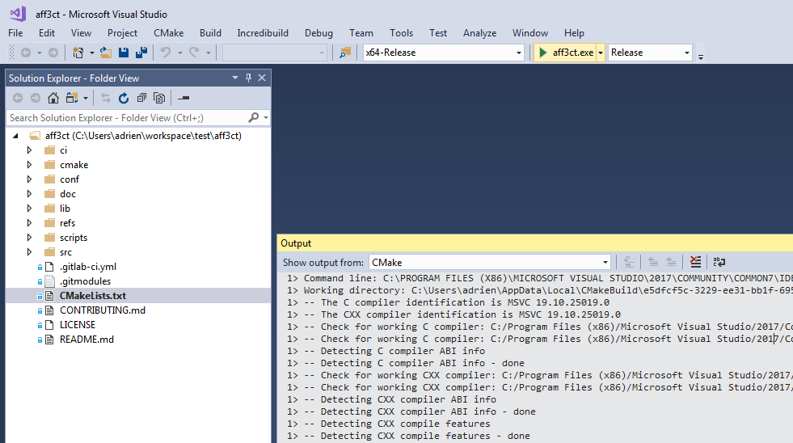The width and height of the screenshot is (793, 443).
Task: Expand the scripts folder
Action: (29, 238)
